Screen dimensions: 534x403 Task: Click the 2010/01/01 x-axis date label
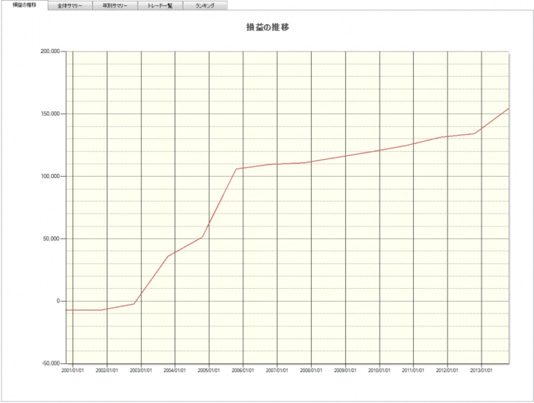[x=380, y=370]
